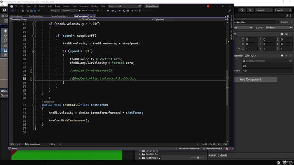Open the Transform component more options menu
Viewport: 294px width, 165px height.
tap(291, 34)
